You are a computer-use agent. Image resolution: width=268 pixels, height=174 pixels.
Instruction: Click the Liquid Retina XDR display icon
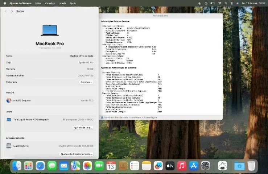pyautogui.click(x=9, y=120)
